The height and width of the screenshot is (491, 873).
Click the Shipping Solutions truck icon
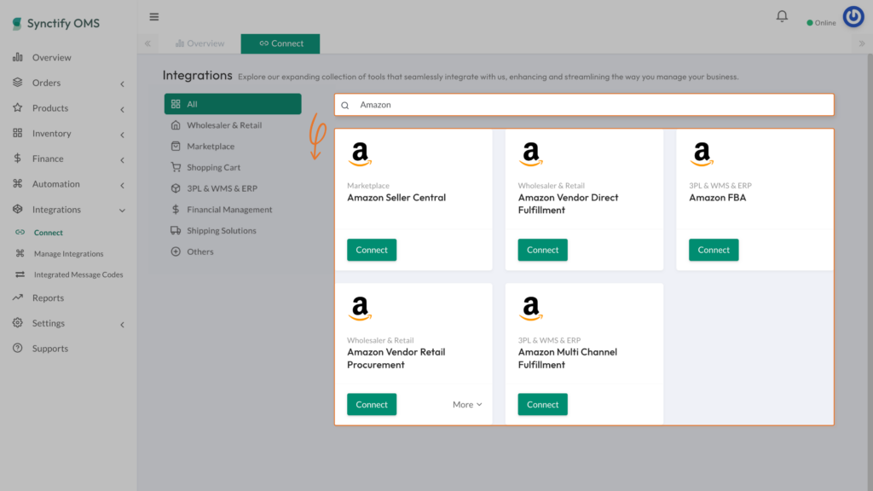pyautogui.click(x=176, y=230)
